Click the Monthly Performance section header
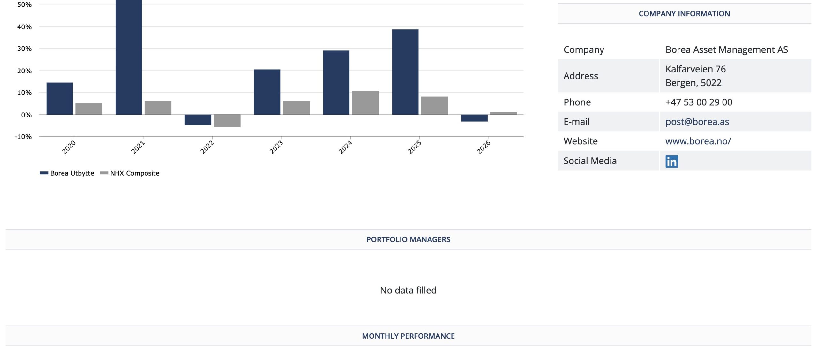Image resolution: width=817 pixels, height=355 pixels. coord(408,336)
